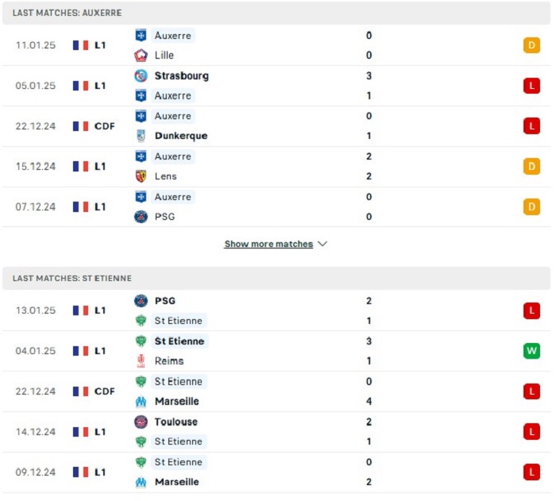This screenshot has width=556, height=501.
Task: Click the green W result badge
Action: coord(531,351)
